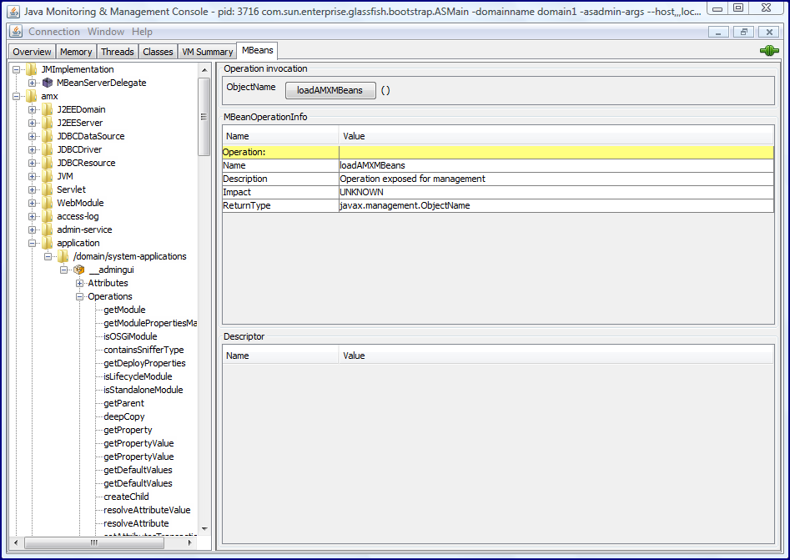Click the tree's horizontal scrollbar thumb
This screenshot has width=790, height=560.
pyautogui.click(x=94, y=542)
